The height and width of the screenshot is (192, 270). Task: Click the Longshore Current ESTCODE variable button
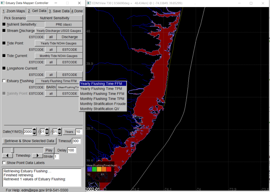[70, 75]
